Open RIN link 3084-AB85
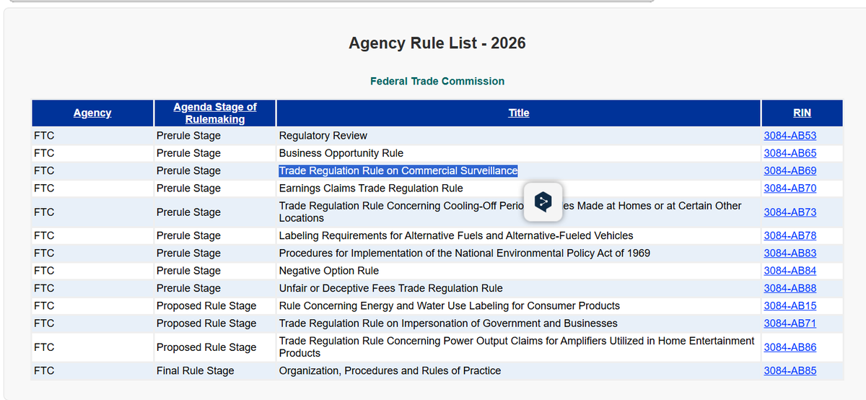 click(x=790, y=371)
